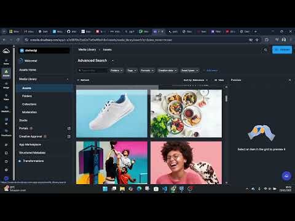Screen dimensions: 295x221
Task: Open Assets Home in the sidebar
Action: 28,70
